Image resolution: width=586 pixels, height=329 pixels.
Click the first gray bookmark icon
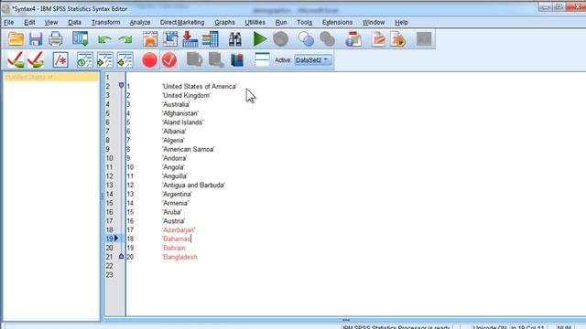pyautogui.click(x=195, y=59)
